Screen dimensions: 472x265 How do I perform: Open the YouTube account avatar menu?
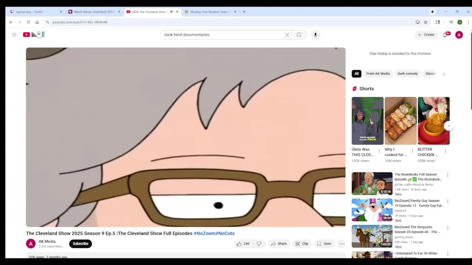pyautogui.click(x=459, y=35)
